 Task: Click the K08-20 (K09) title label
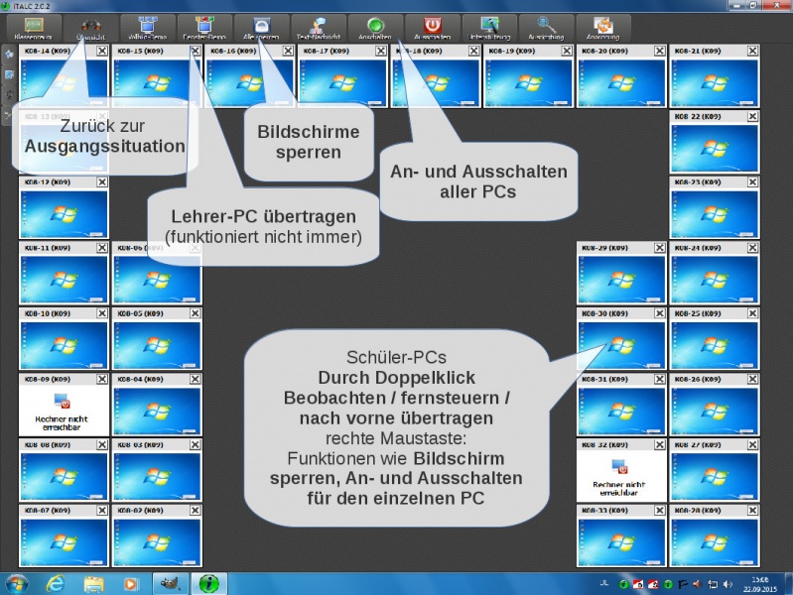(604, 51)
